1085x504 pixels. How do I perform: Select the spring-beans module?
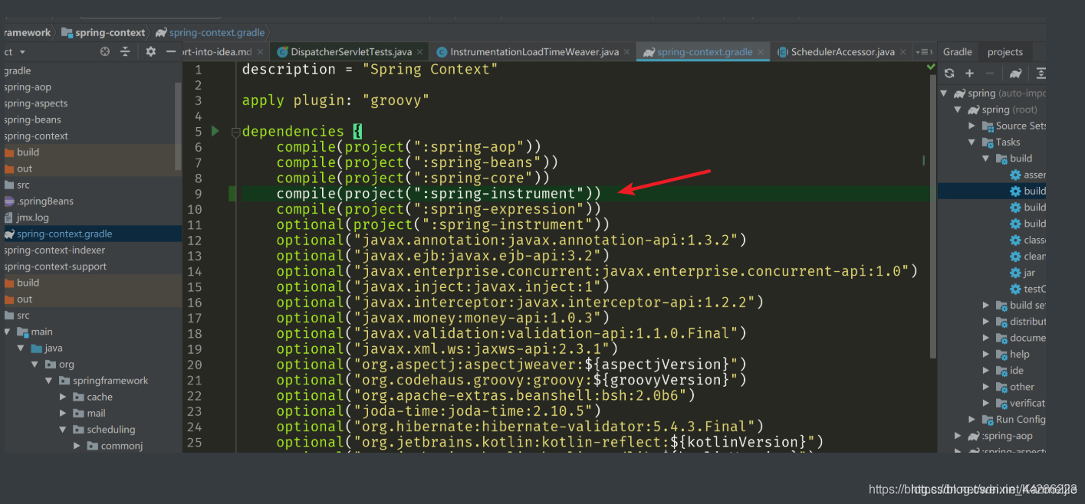point(32,119)
